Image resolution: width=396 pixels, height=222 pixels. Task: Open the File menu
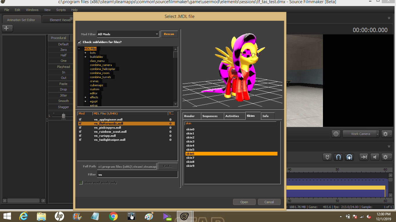coord(7,10)
